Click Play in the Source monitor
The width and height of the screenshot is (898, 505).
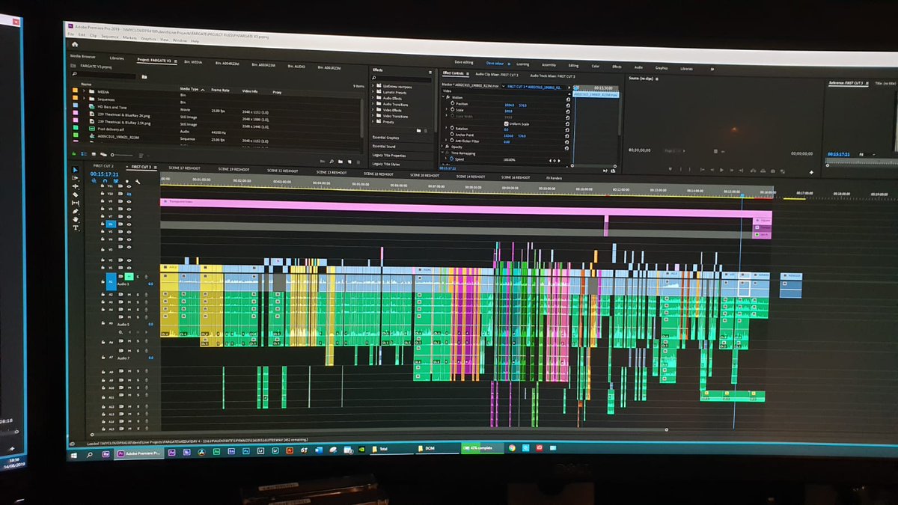click(x=721, y=170)
